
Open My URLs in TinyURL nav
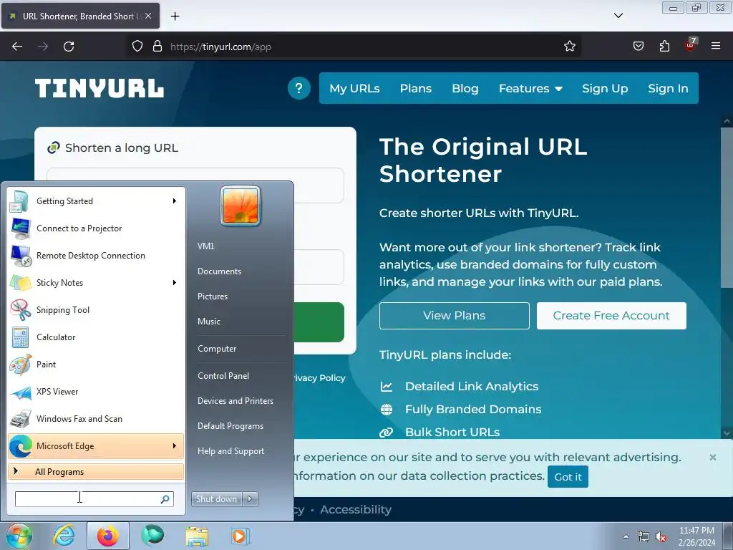coord(354,88)
